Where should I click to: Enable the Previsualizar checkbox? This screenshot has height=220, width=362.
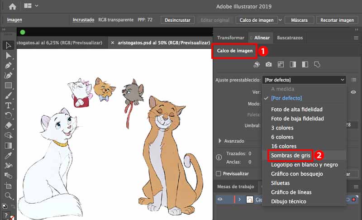(x=219, y=173)
